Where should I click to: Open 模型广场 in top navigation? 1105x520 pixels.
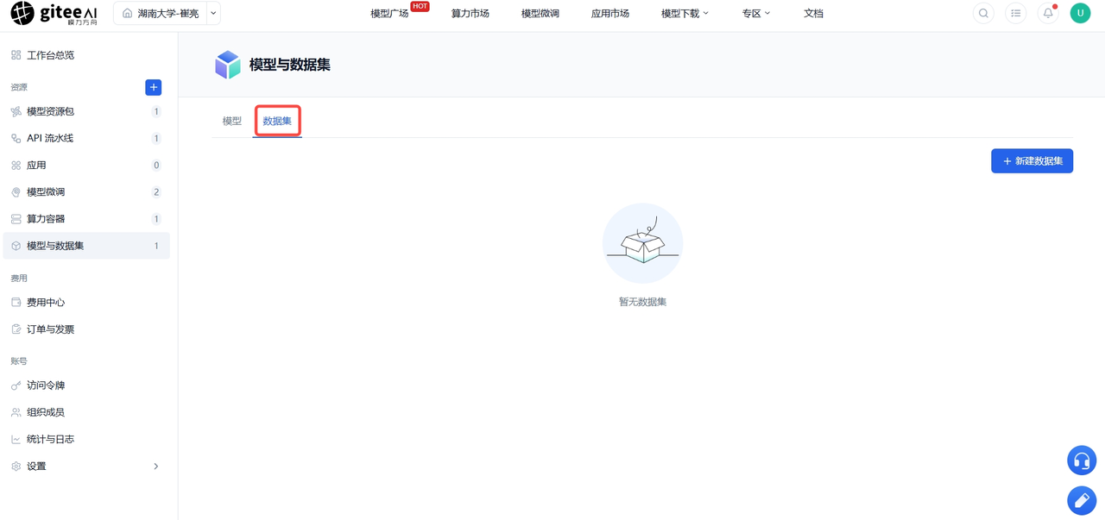point(389,14)
